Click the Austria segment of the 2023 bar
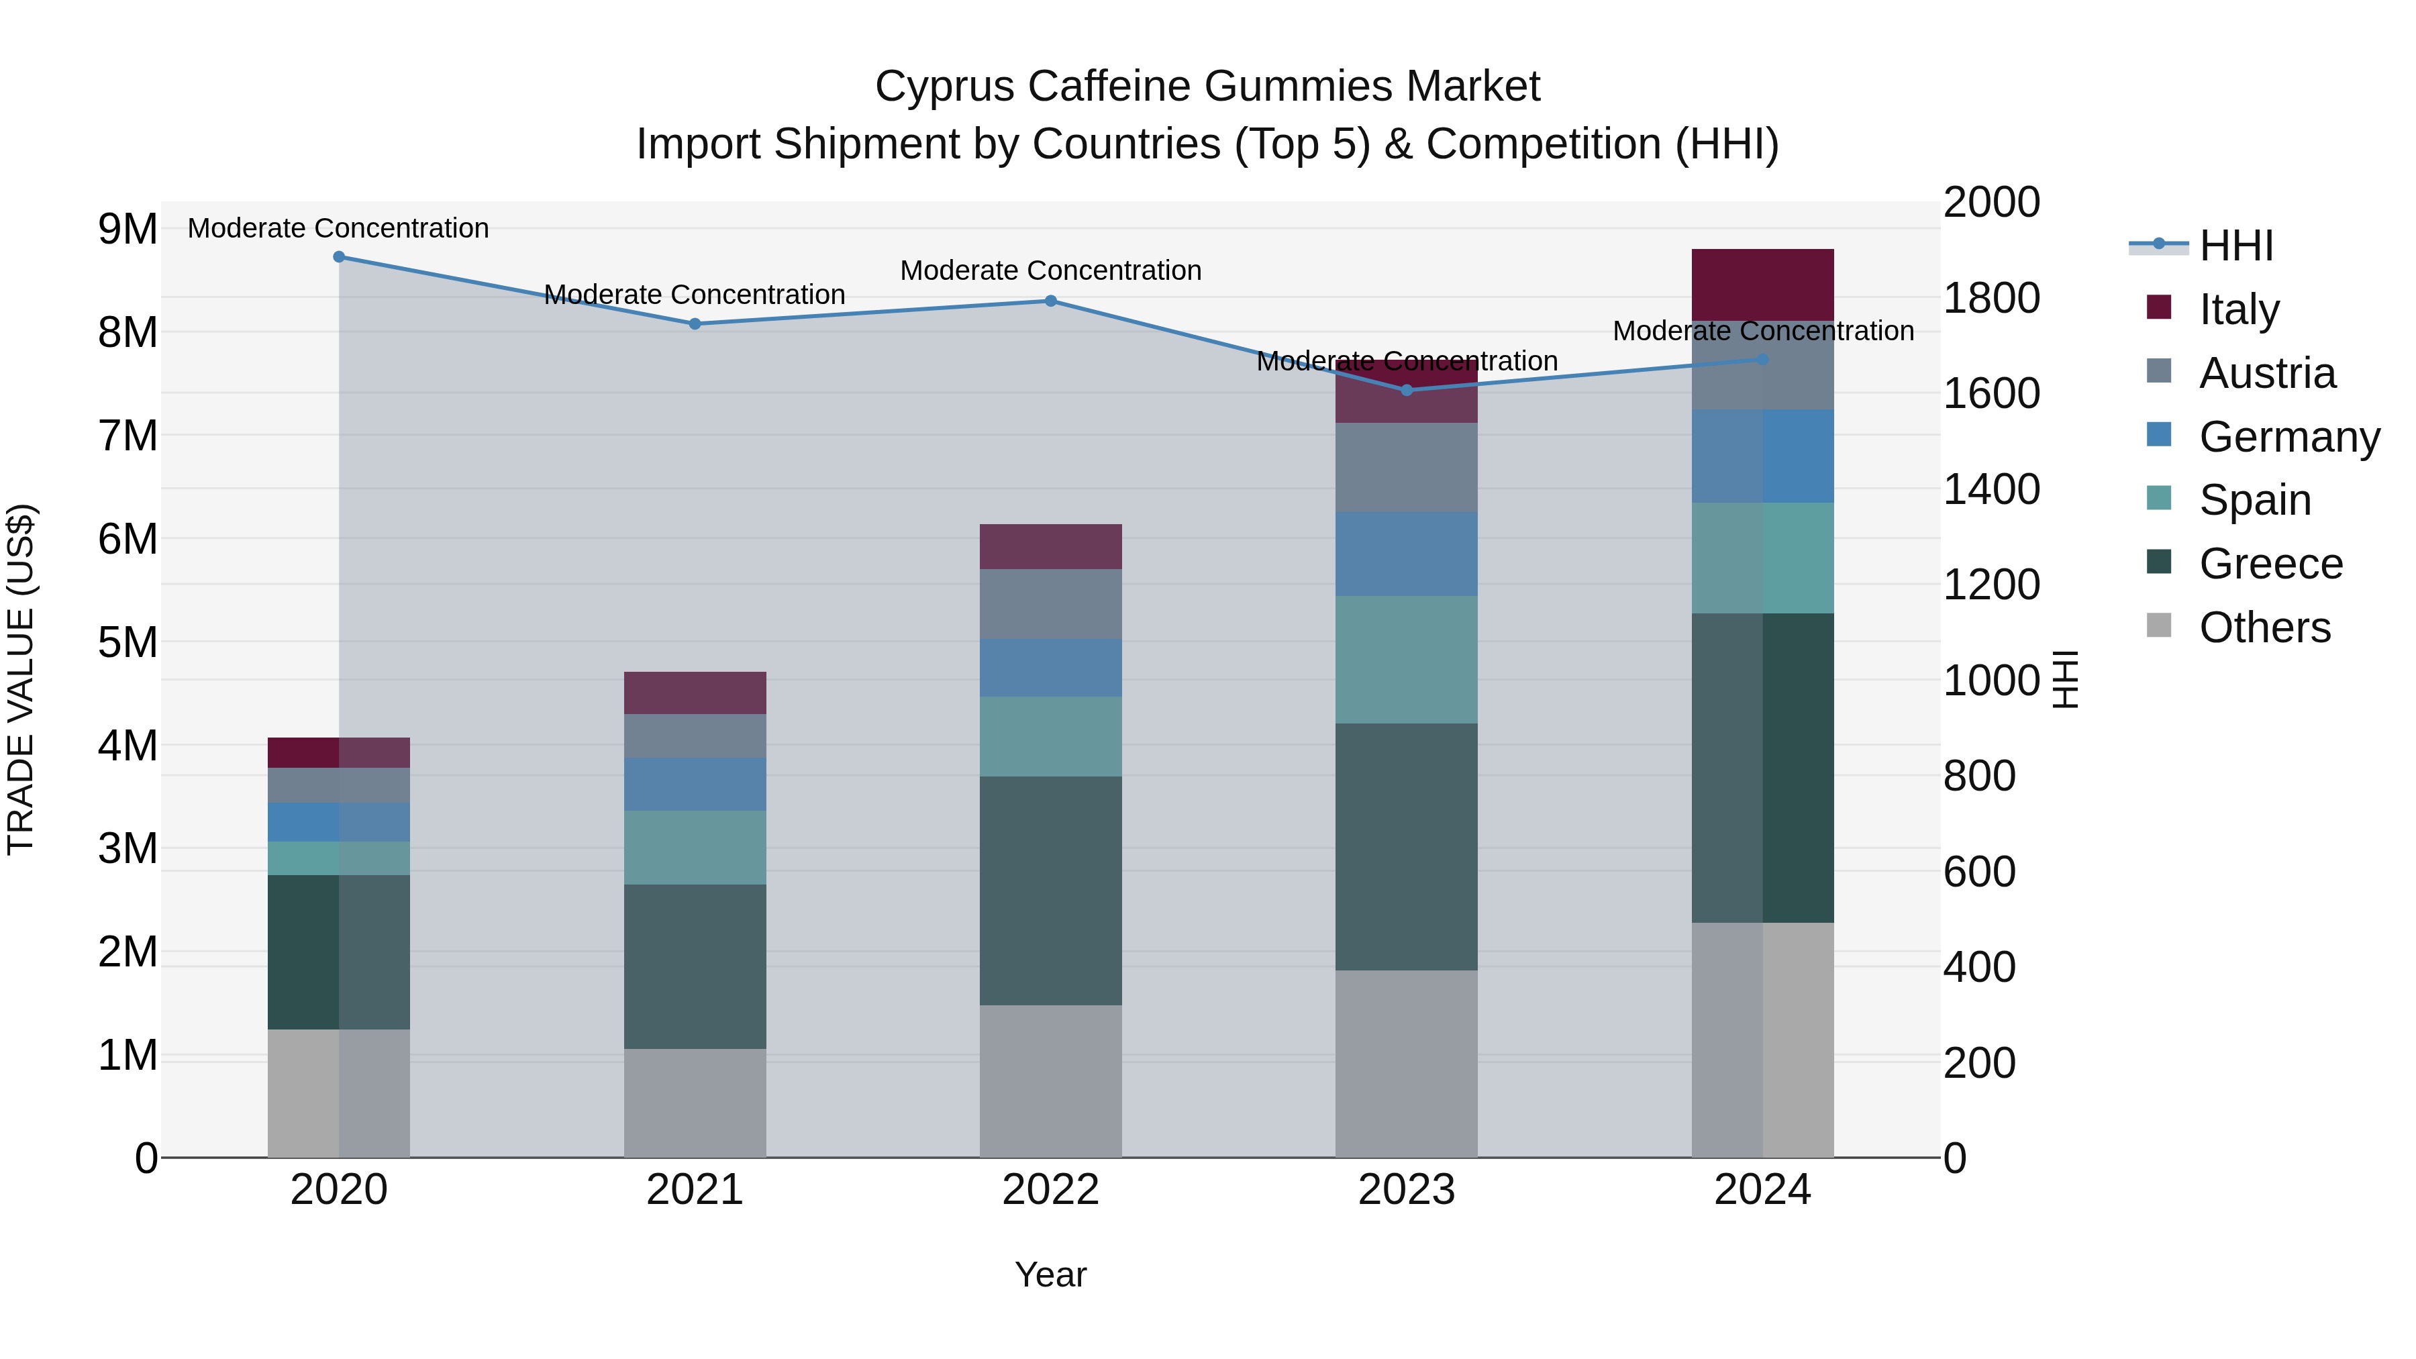Image resolution: width=2416 pixels, height=1359 pixels. point(1407,467)
